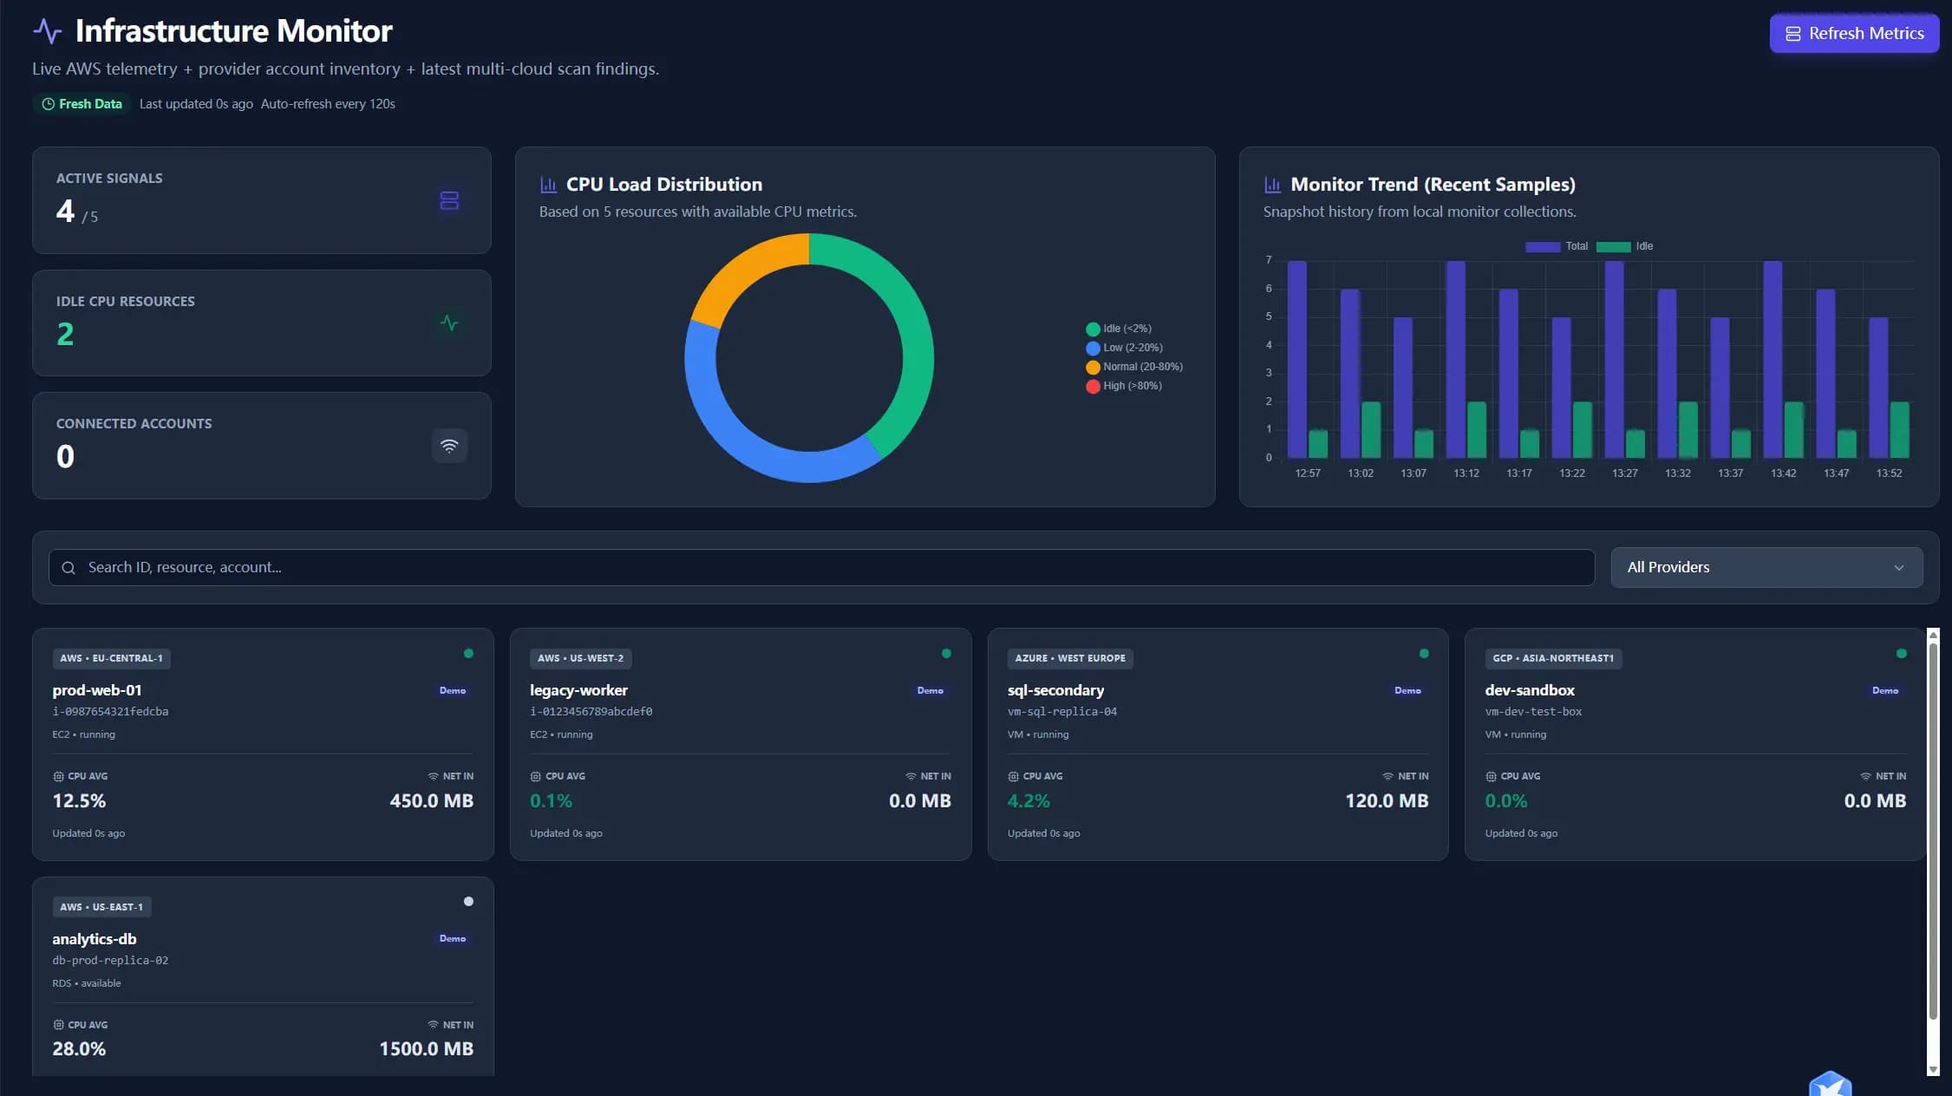Toggle the Idle series in trend legend
1952x1096 pixels.
pyautogui.click(x=1624, y=246)
